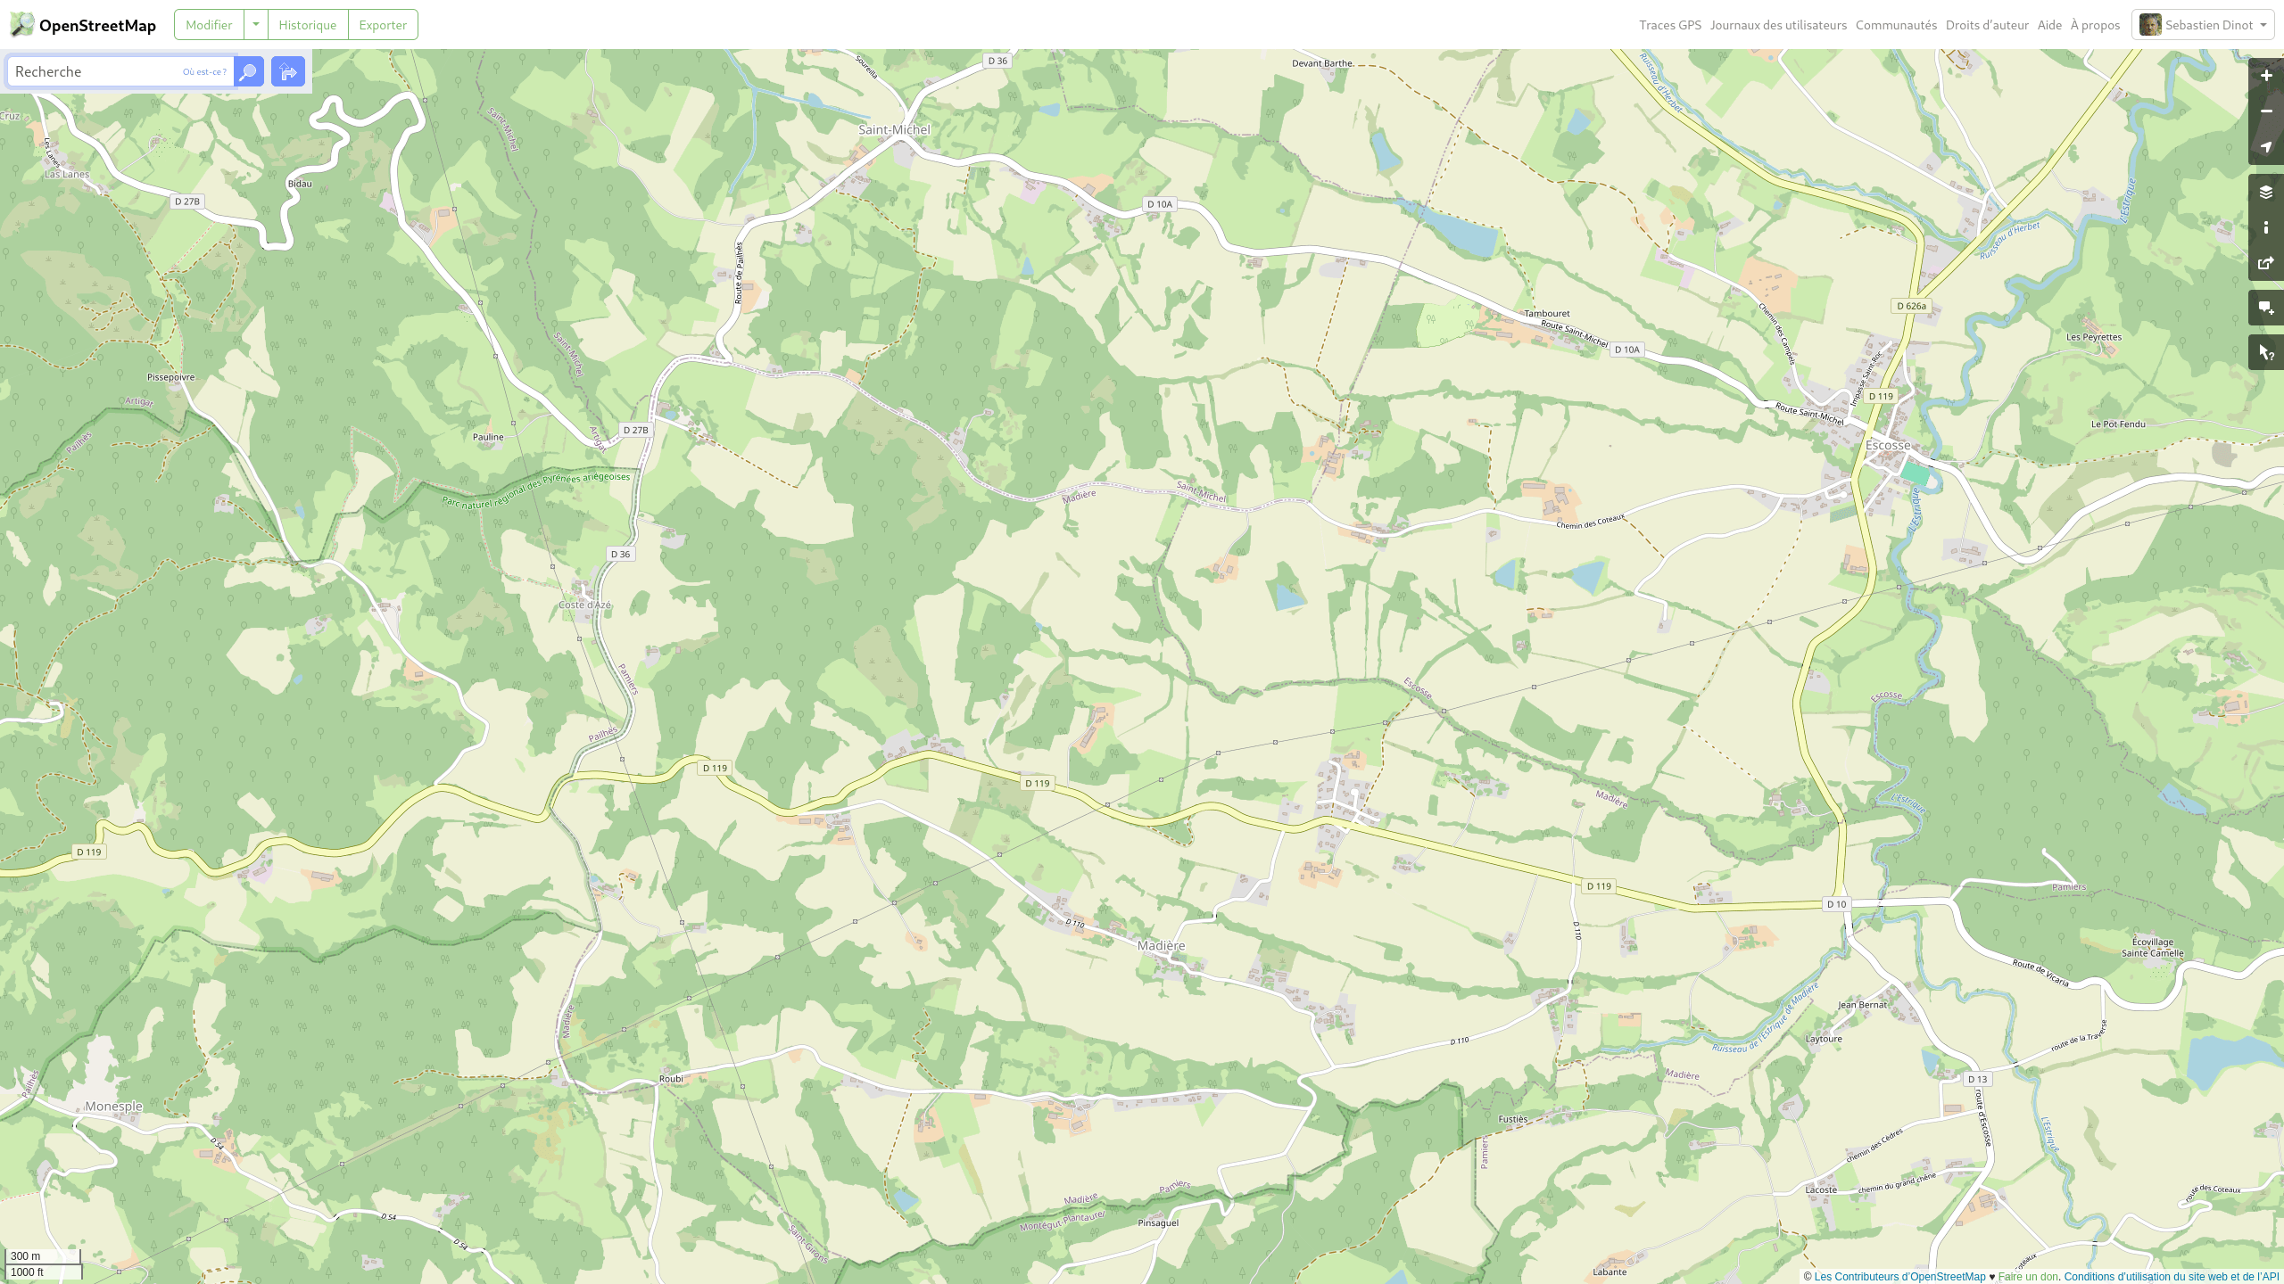Click the Bidau place label
Image resolution: width=2284 pixels, height=1284 pixels.
(300, 184)
